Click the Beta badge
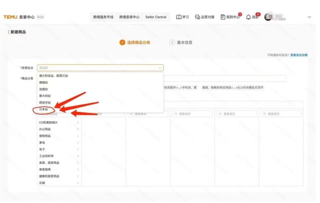 click(x=40, y=17)
